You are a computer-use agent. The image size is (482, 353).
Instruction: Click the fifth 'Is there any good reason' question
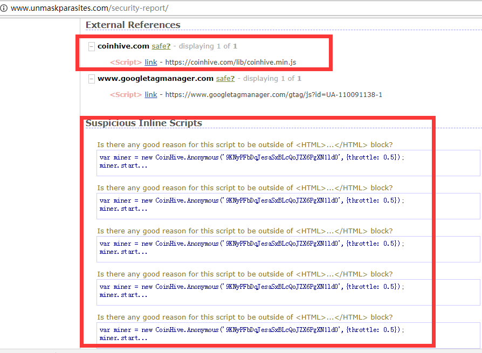245,317
